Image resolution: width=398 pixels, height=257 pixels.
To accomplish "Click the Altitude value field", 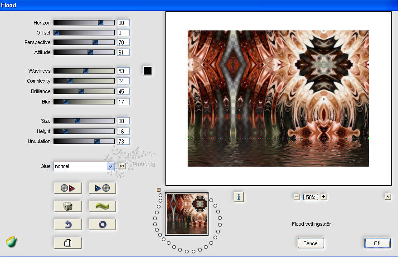I will 123,52.
